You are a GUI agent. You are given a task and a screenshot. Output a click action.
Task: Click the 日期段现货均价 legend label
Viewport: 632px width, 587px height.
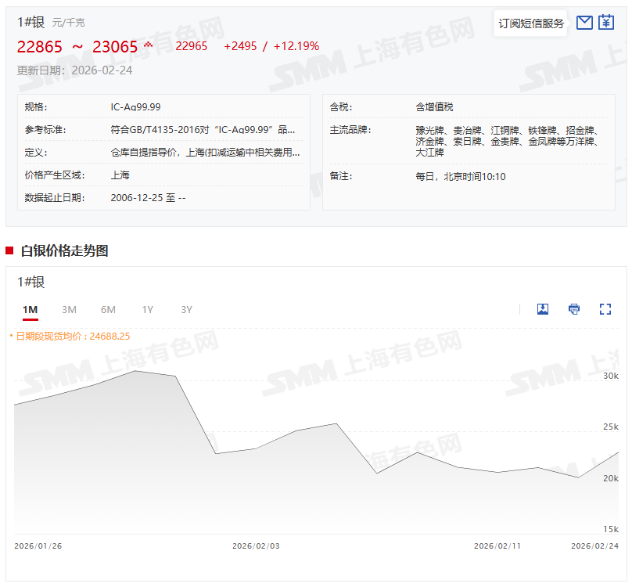(72, 336)
